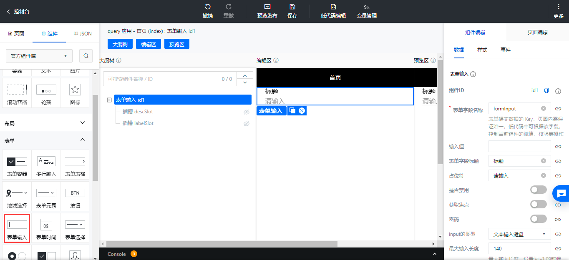Select the 滚动容器 component
The image size is (569, 260).
17,94
